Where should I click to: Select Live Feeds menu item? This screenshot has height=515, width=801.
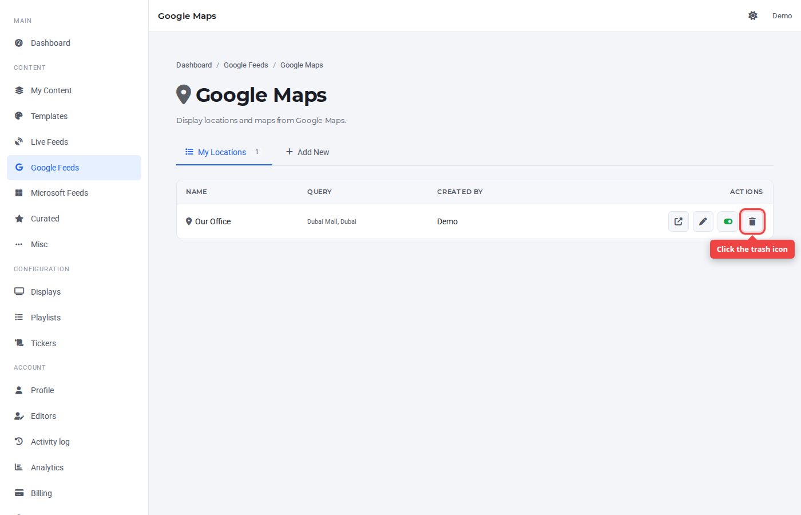pyautogui.click(x=74, y=142)
